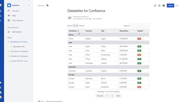Image resolution: width=182 pixels, height=102 pixels.
Task: Click the weweave author avatar logo
Action: [x=70, y=18]
